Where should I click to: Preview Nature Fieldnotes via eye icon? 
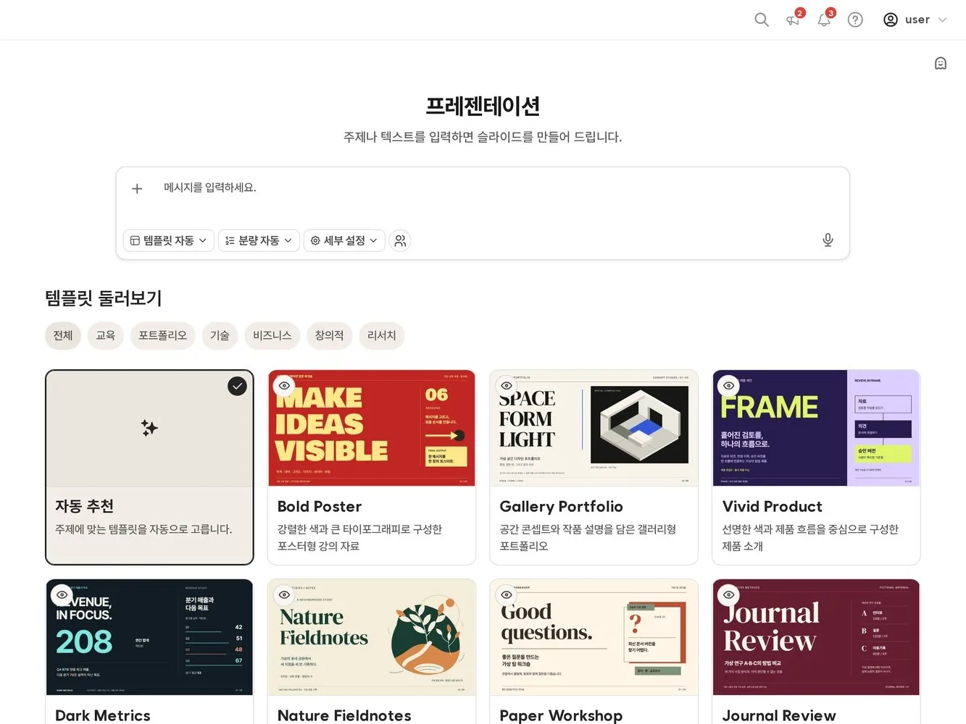tap(284, 595)
